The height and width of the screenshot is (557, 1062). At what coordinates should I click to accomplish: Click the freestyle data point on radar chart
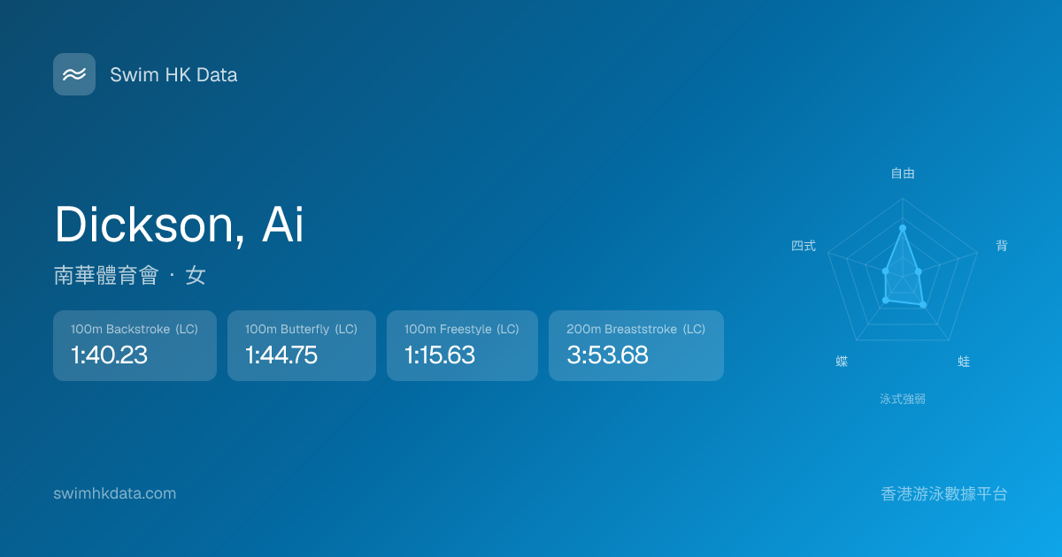[903, 228]
